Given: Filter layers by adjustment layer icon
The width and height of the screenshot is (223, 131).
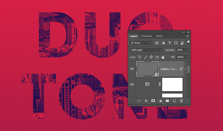Looking at the screenshot, I should click(163, 43).
